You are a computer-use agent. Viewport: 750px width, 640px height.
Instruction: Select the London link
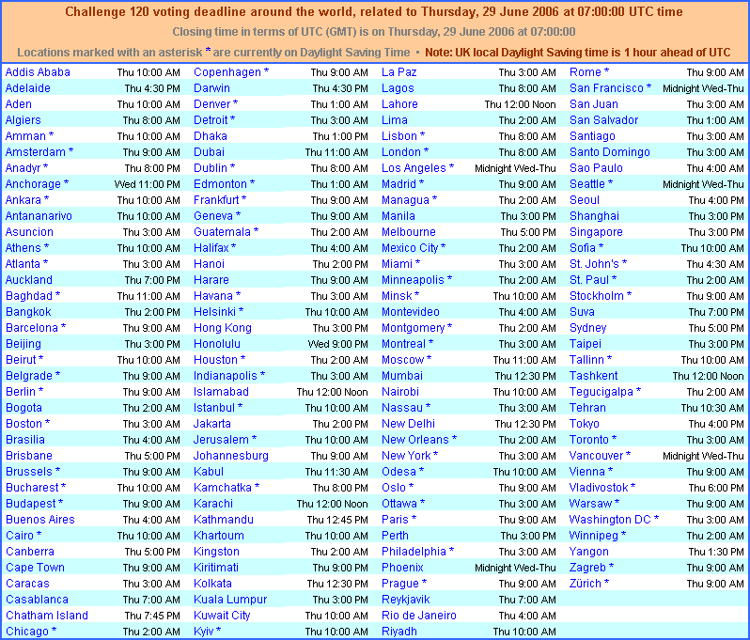point(401,152)
